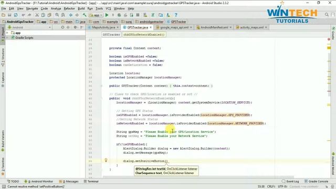The image size is (336, 189).
Task: Click the project panel settings gear icon
Action: coord(75,27)
